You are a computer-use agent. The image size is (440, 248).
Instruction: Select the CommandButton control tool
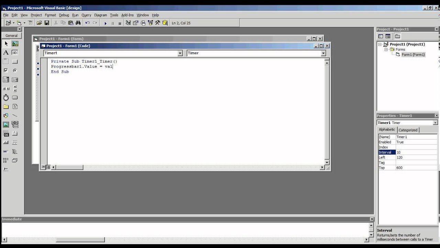15,62
